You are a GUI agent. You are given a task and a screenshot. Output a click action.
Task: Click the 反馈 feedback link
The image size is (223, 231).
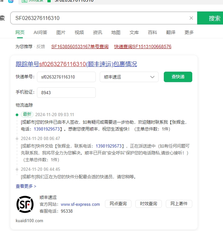[41, 46]
